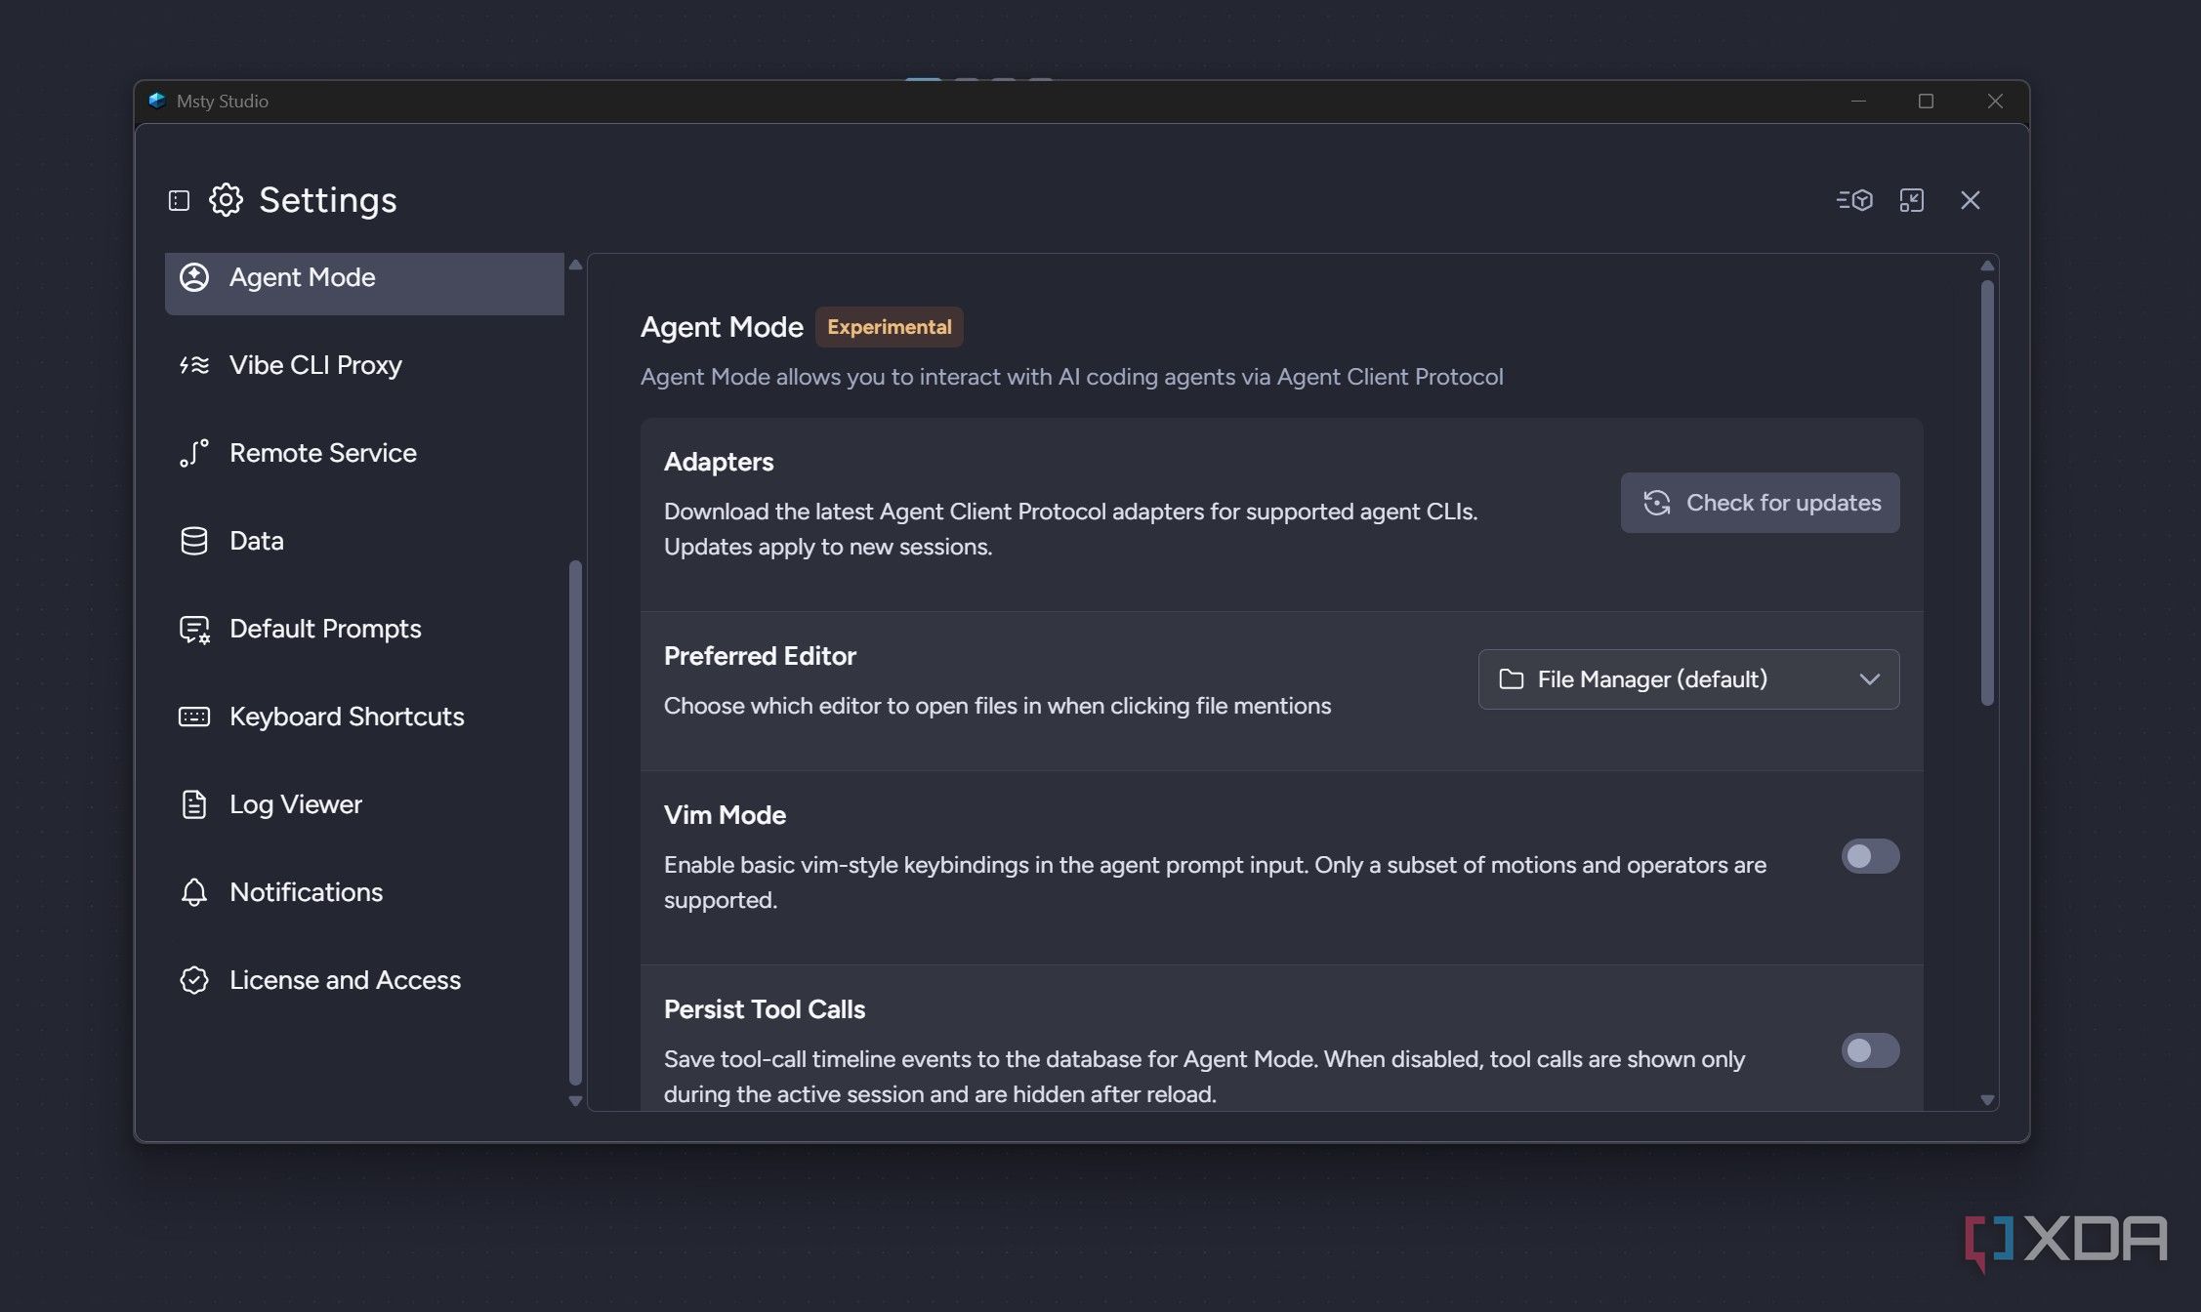Click the content pane scroll down arrow
The width and height of the screenshot is (2201, 1312).
click(1987, 1100)
